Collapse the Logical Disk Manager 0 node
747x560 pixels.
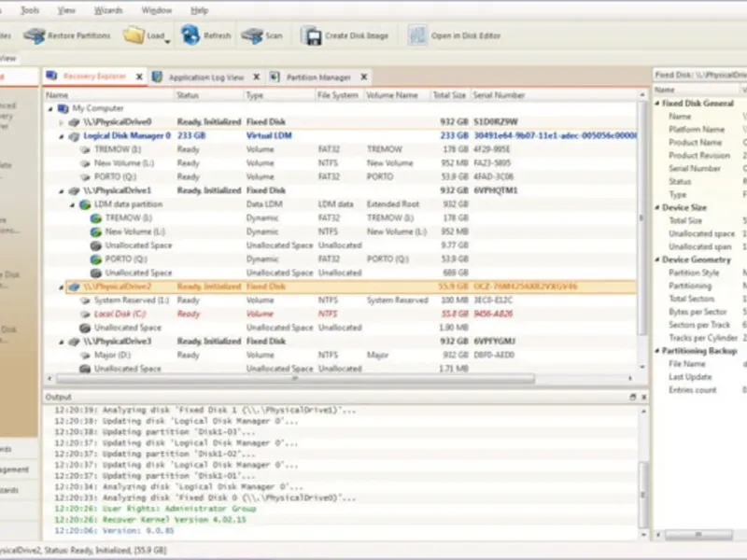(62, 136)
